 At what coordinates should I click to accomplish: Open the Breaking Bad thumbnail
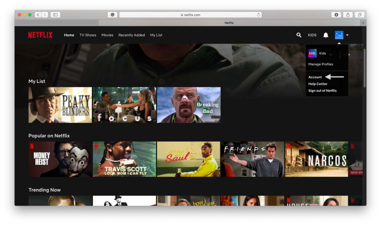(189, 105)
